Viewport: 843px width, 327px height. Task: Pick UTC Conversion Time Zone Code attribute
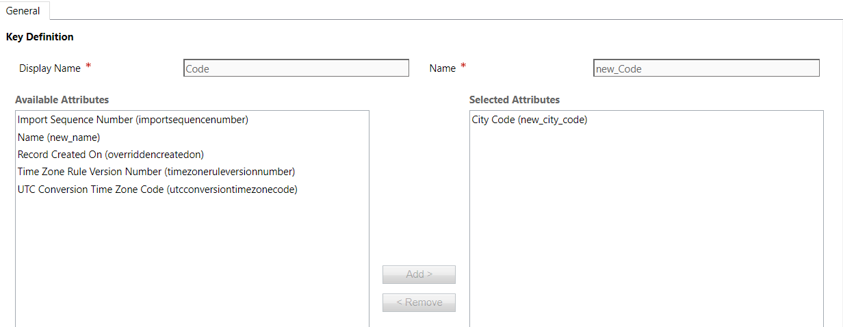(157, 189)
